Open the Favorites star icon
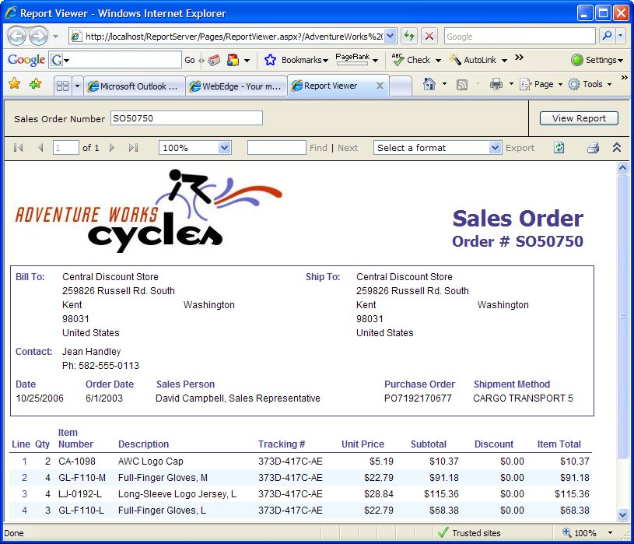The image size is (634, 544). pyautogui.click(x=14, y=84)
